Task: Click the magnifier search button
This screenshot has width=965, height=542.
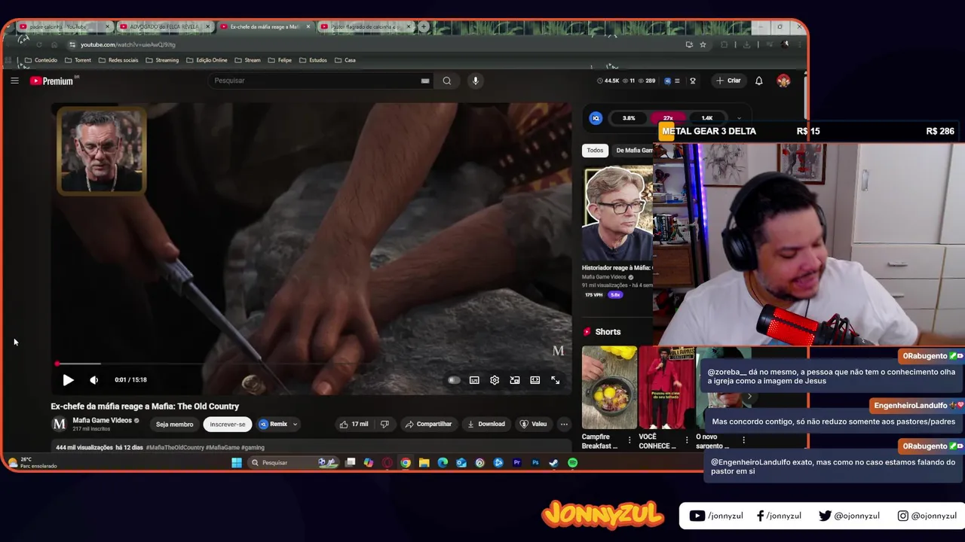Action: click(447, 81)
